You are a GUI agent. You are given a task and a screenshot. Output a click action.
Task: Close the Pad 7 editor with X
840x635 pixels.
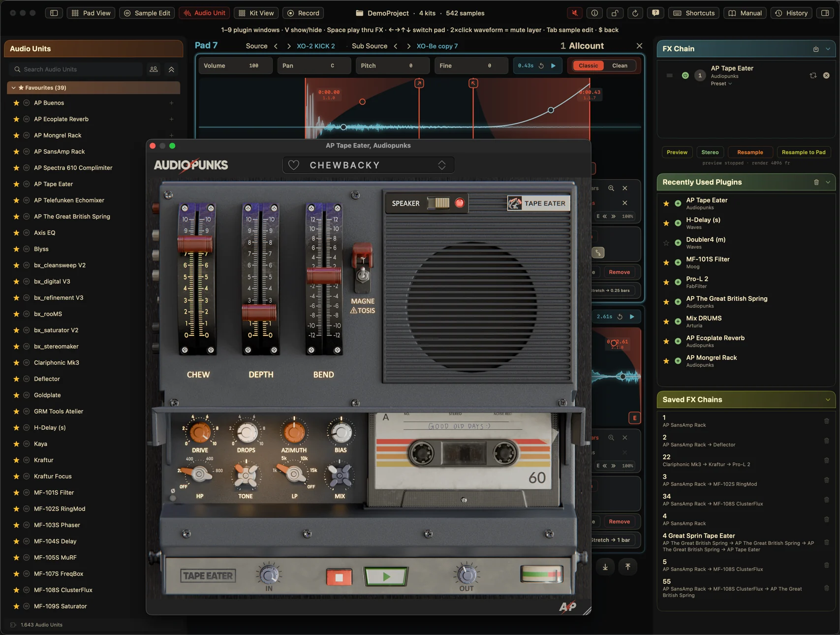[x=639, y=46]
